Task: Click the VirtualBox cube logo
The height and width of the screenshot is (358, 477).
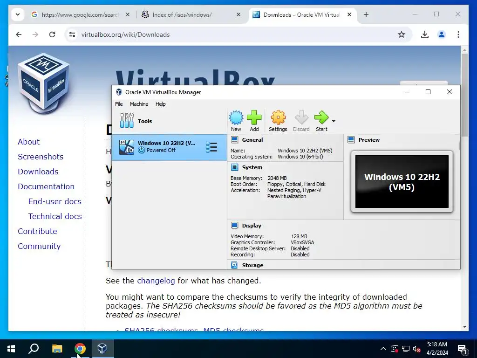Action: 44,83
